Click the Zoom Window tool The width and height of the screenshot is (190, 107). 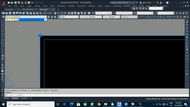point(62,13)
